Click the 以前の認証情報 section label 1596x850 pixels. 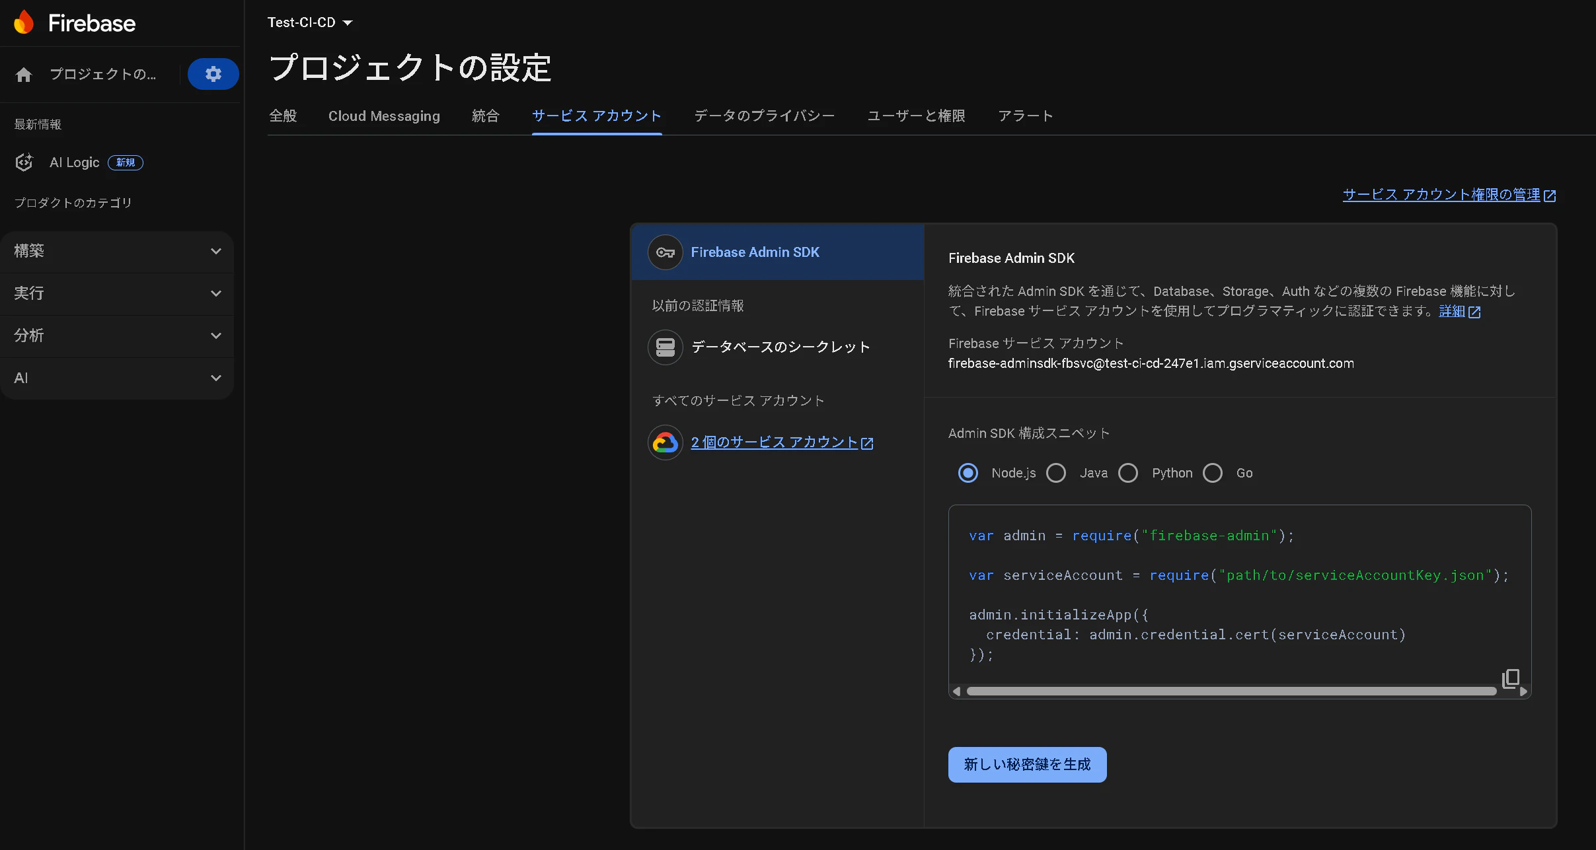point(698,306)
